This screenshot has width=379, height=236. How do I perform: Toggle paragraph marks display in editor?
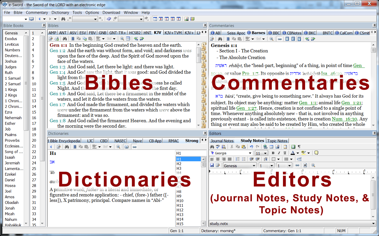(x=299, y=147)
